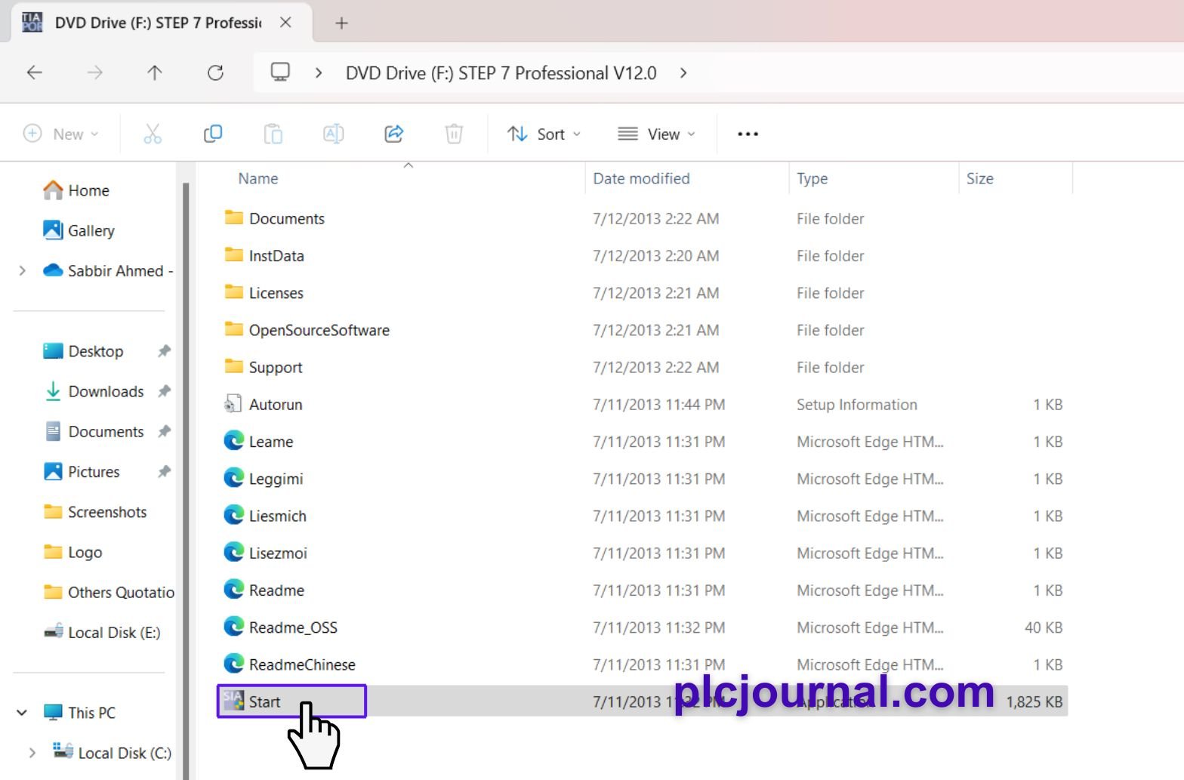Open the New item dropdown
Screen dimensions: 1184x780
coord(61,134)
